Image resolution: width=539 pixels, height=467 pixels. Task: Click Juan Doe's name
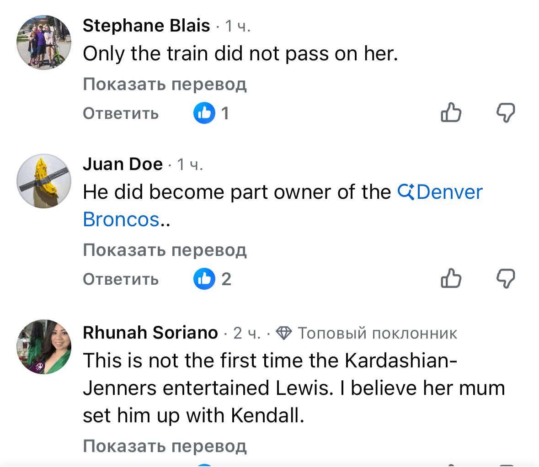(x=123, y=164)
